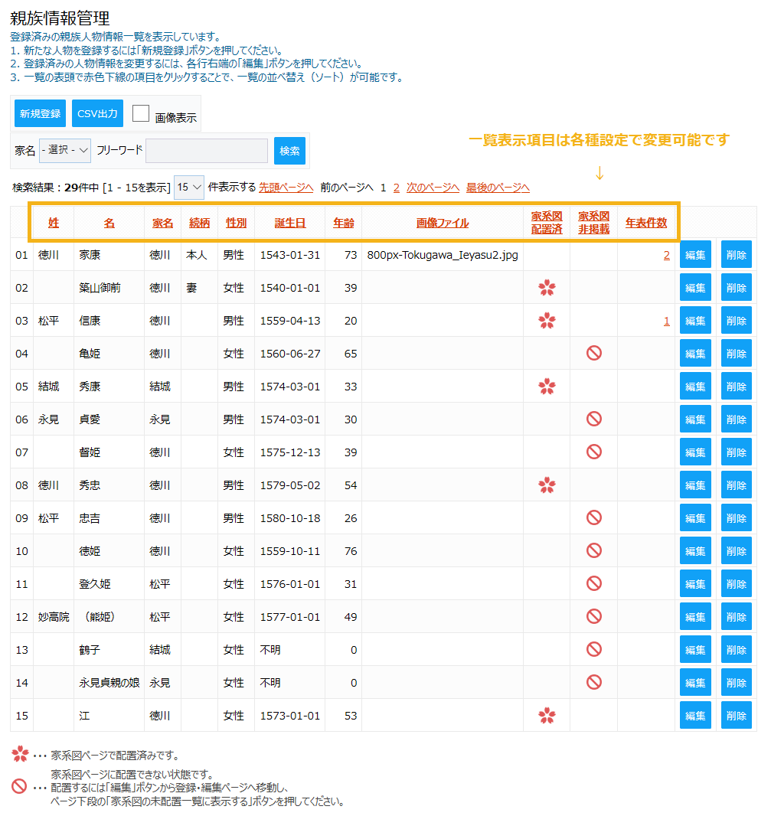Click the flower icon in 信康's 家系図配置済 column
This screenshot has width=771, height=816.
(x=547, y=320)
